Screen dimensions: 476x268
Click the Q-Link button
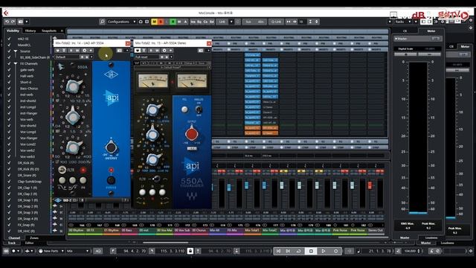click(x=276, y=22)
